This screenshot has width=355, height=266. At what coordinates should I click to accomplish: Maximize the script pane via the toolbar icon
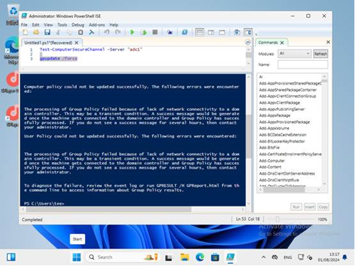223,32
